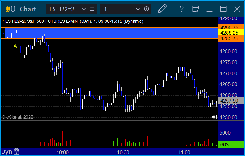Click the 10:30 time axis label
Viewport: 245px width, 156px height.
pos(123,152)
